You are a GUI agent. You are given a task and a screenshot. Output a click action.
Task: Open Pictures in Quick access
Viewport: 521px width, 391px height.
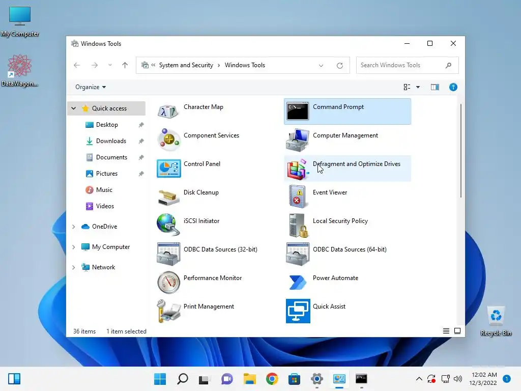click(106, 174)
